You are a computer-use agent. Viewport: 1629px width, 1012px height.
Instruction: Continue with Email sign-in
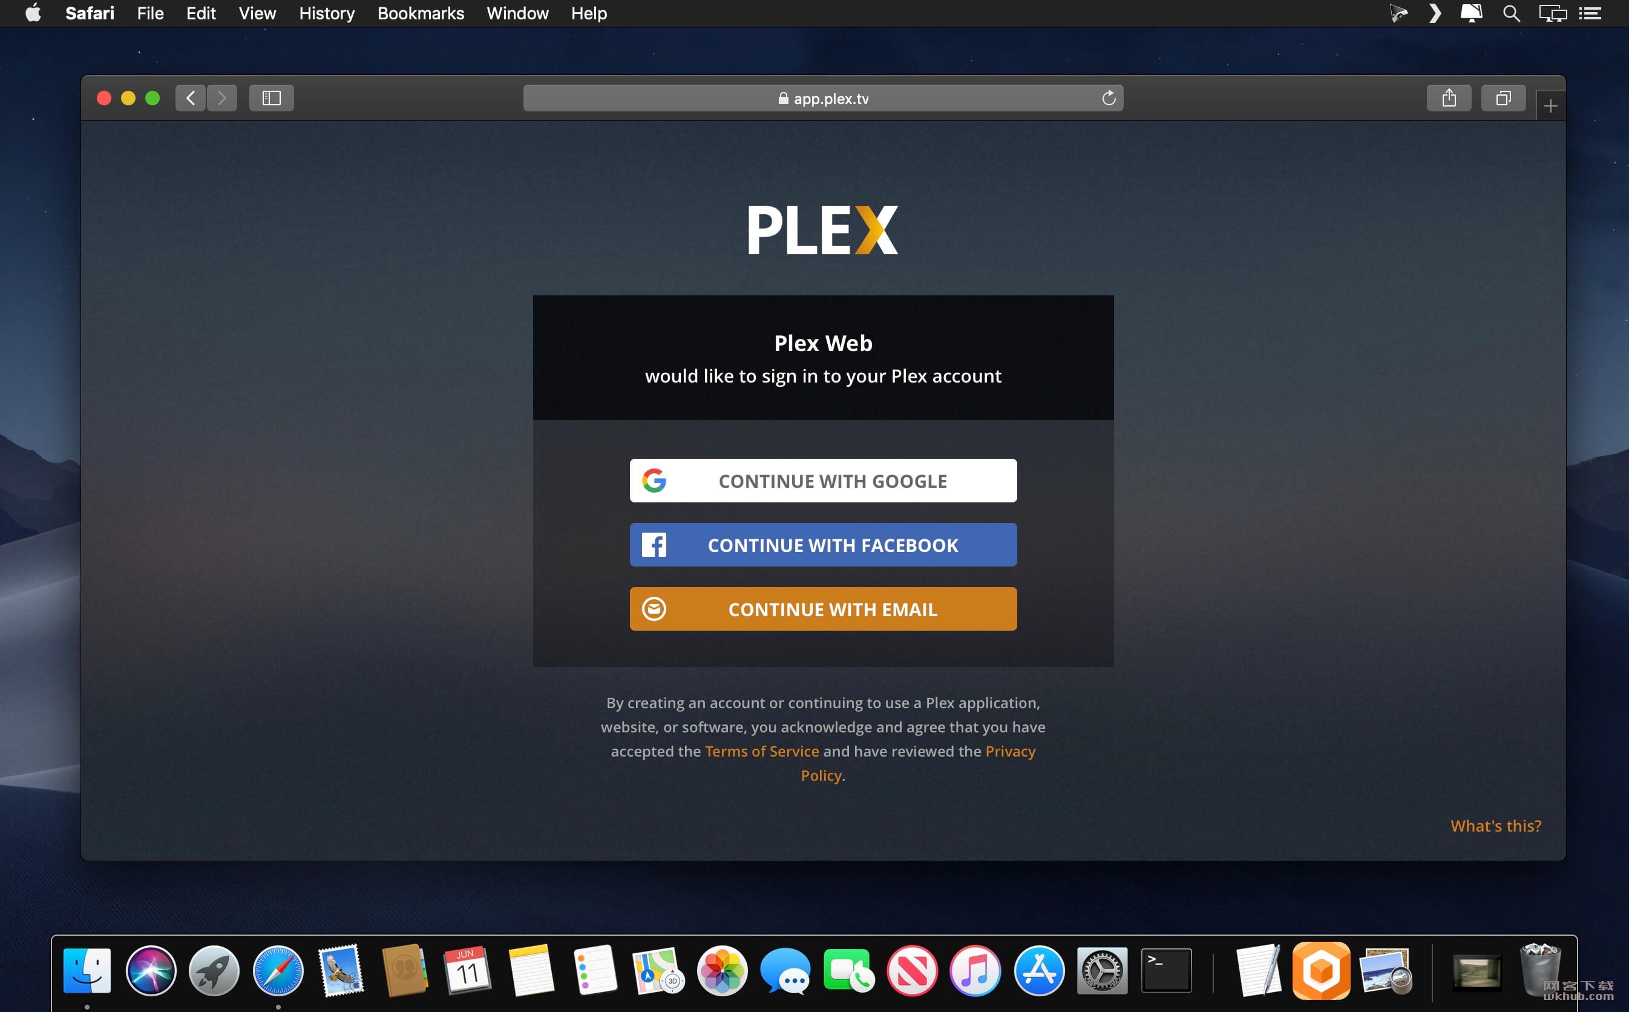(823, 609)
